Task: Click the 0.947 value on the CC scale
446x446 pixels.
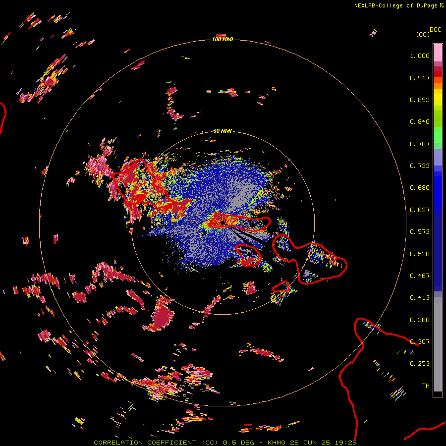Action: coord(420,78)
